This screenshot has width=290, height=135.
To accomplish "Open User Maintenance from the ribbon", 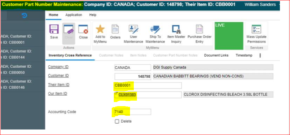I will tap(133, 29).
